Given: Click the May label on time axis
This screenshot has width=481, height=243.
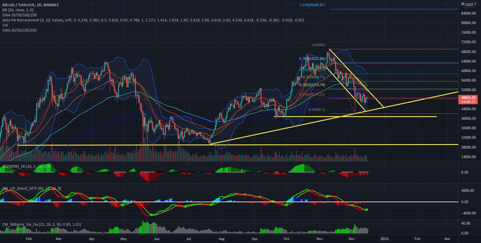Looking at the screenshot, I should coord(123,239).
